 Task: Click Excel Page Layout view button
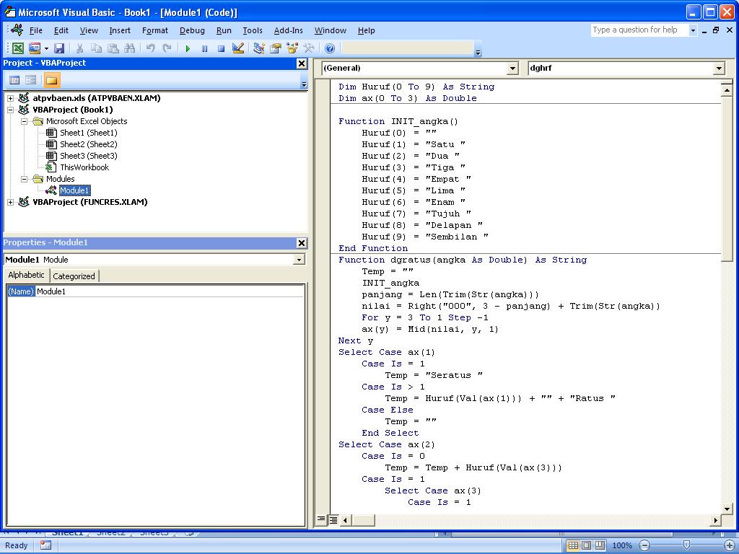pyautogui.click(x=586, y=545)
